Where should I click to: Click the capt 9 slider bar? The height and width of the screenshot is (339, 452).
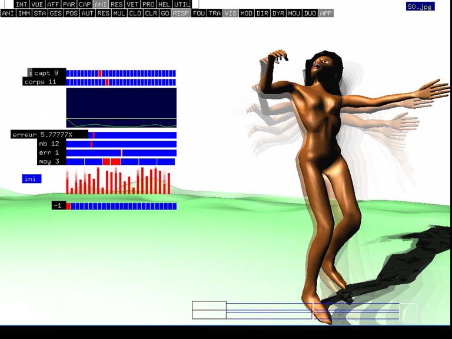pyautogui.click(x=121, y=74)
